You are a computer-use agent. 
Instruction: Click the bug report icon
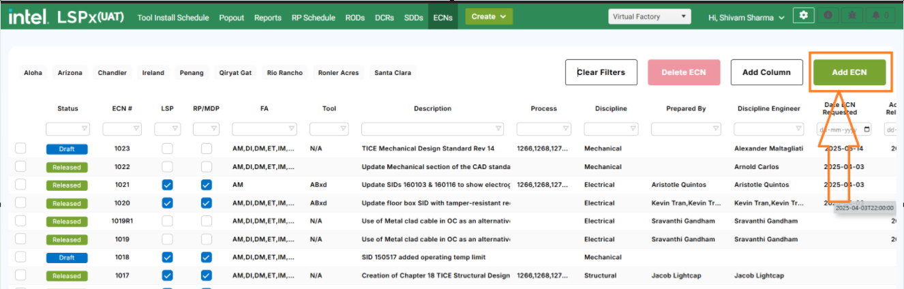pyautogui.click(x=852, y=15)
